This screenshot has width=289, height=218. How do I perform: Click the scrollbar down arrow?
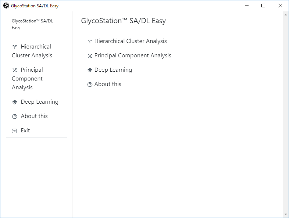286,214
